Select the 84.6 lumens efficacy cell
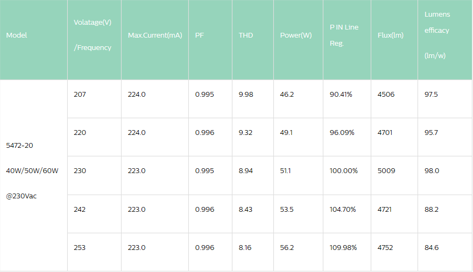This screenshot has width=473, height=272. point(432,248)
